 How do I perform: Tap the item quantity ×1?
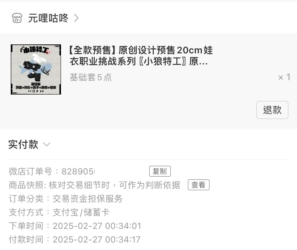(284, 77)
